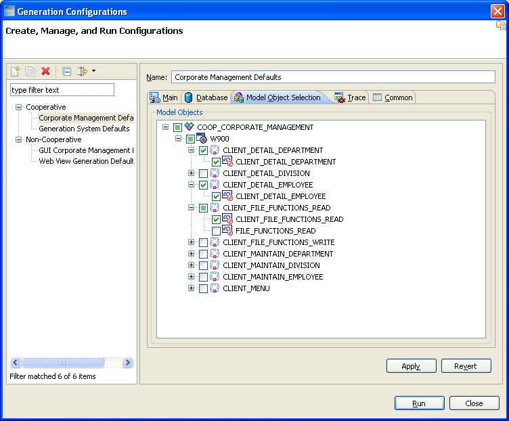Collapse the Cooperative tree group
Viewport: 509px width, 421px height.
point(19,107)
